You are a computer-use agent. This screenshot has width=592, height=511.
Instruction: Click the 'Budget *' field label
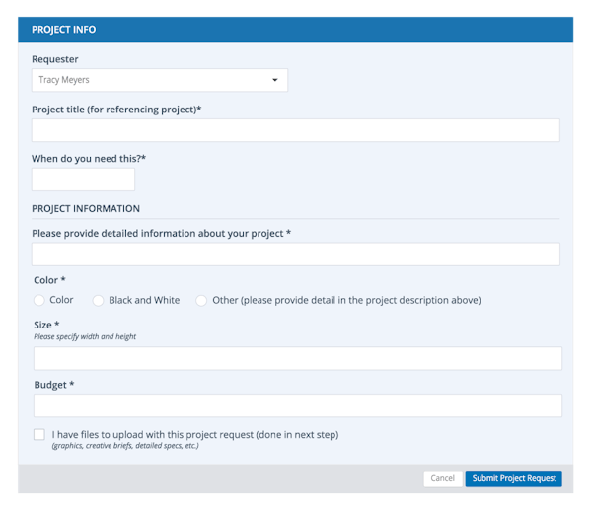54,384
